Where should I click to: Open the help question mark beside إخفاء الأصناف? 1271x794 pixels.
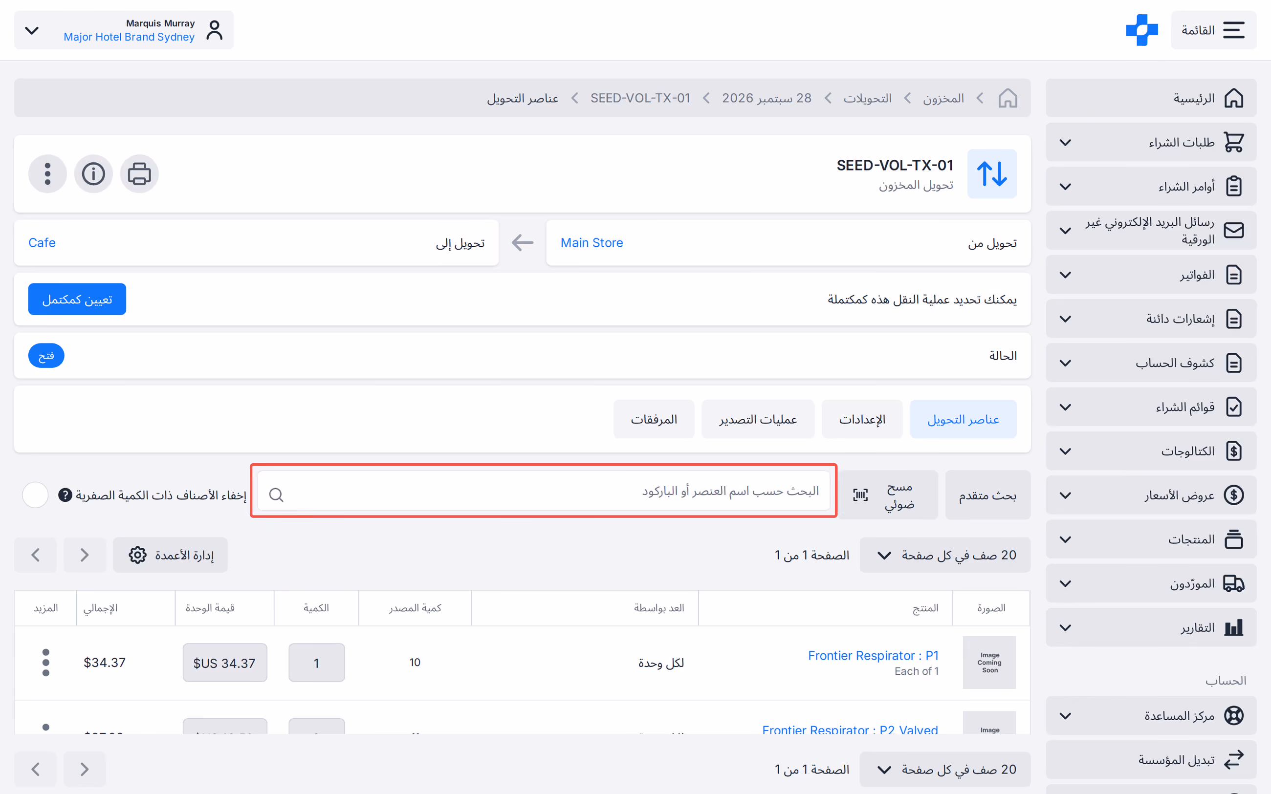pyautogui.click(x=65, y=494)
